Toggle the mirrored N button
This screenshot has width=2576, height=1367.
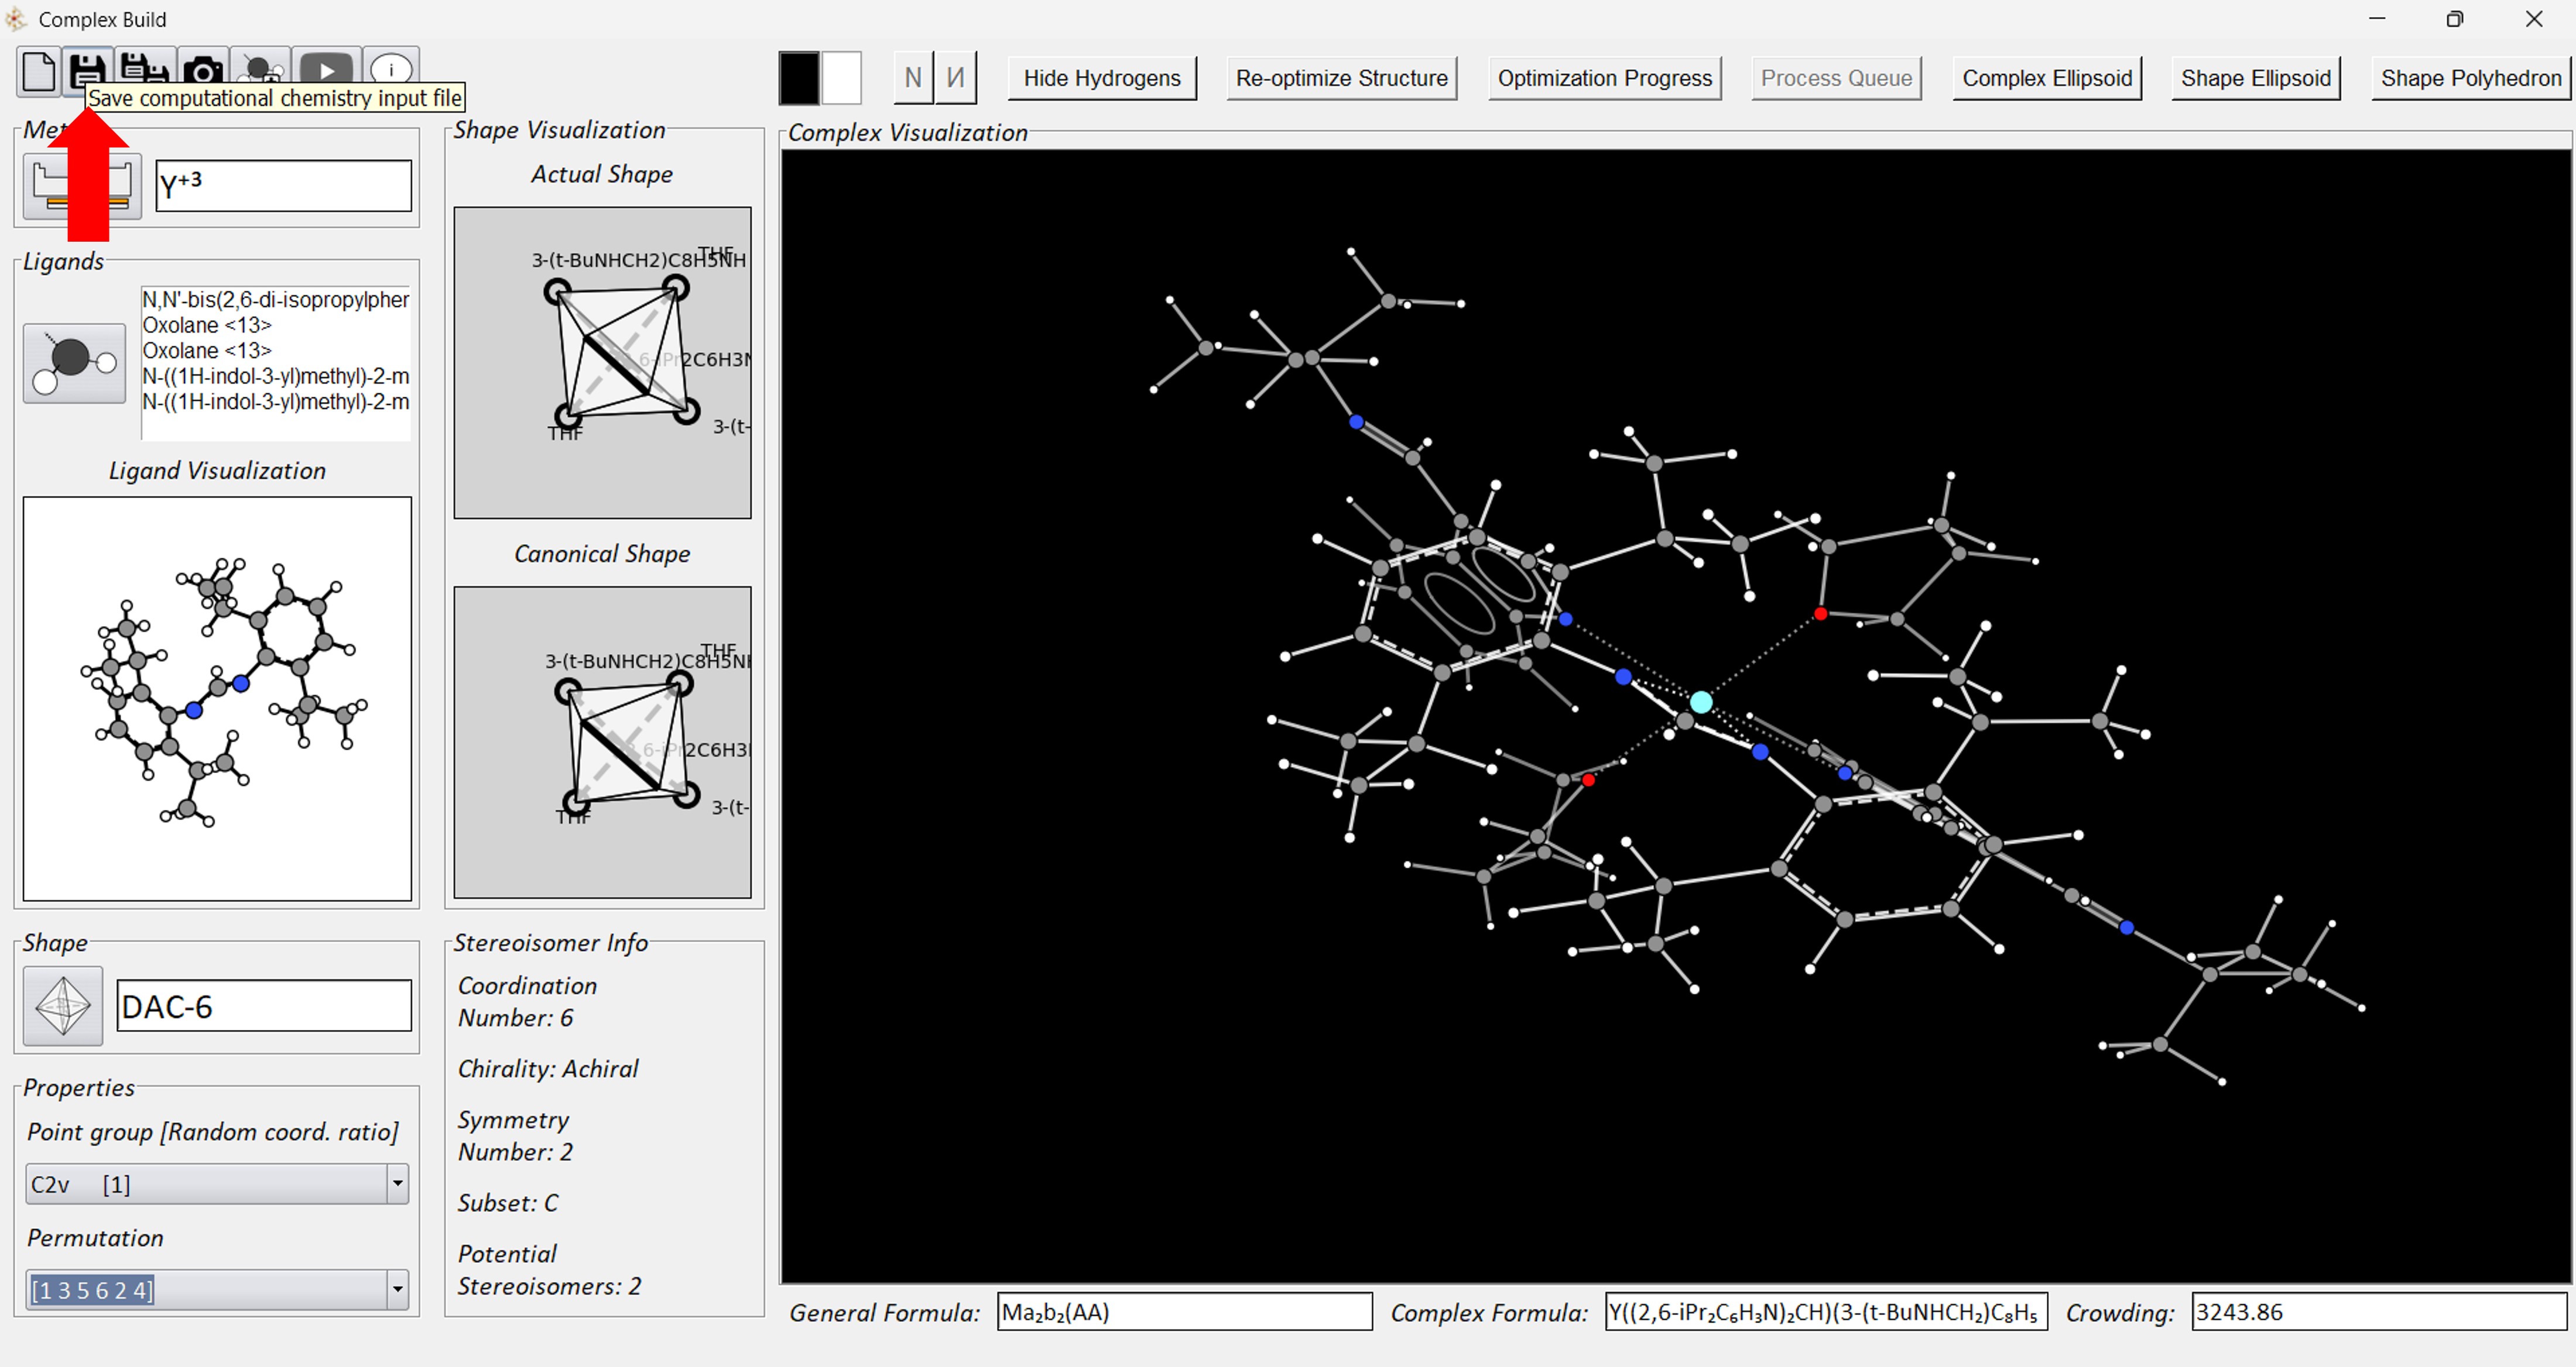click(x=956, y=78)
